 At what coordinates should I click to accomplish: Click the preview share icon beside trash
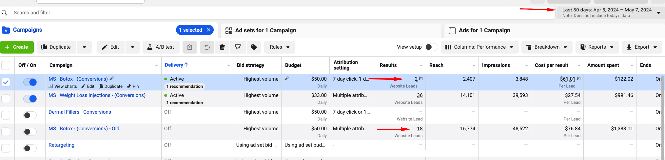tap(238, 47)
